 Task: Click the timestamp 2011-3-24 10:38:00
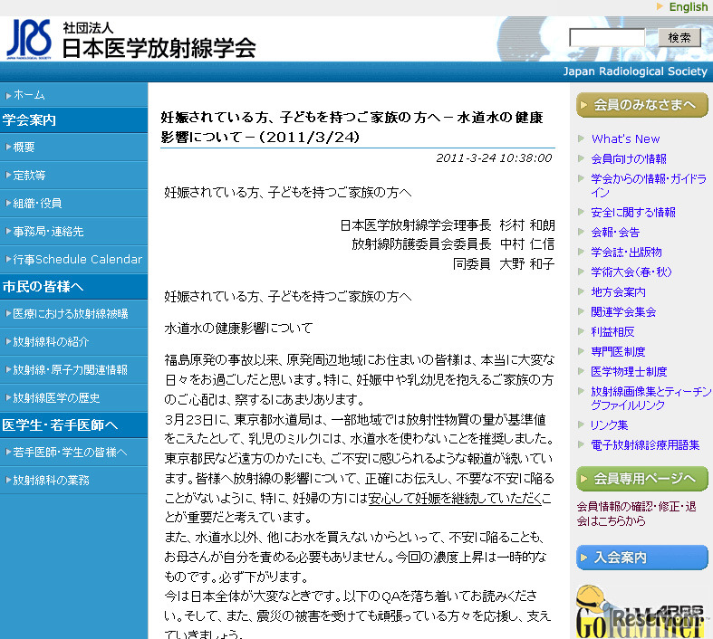(x=494, y=158)
